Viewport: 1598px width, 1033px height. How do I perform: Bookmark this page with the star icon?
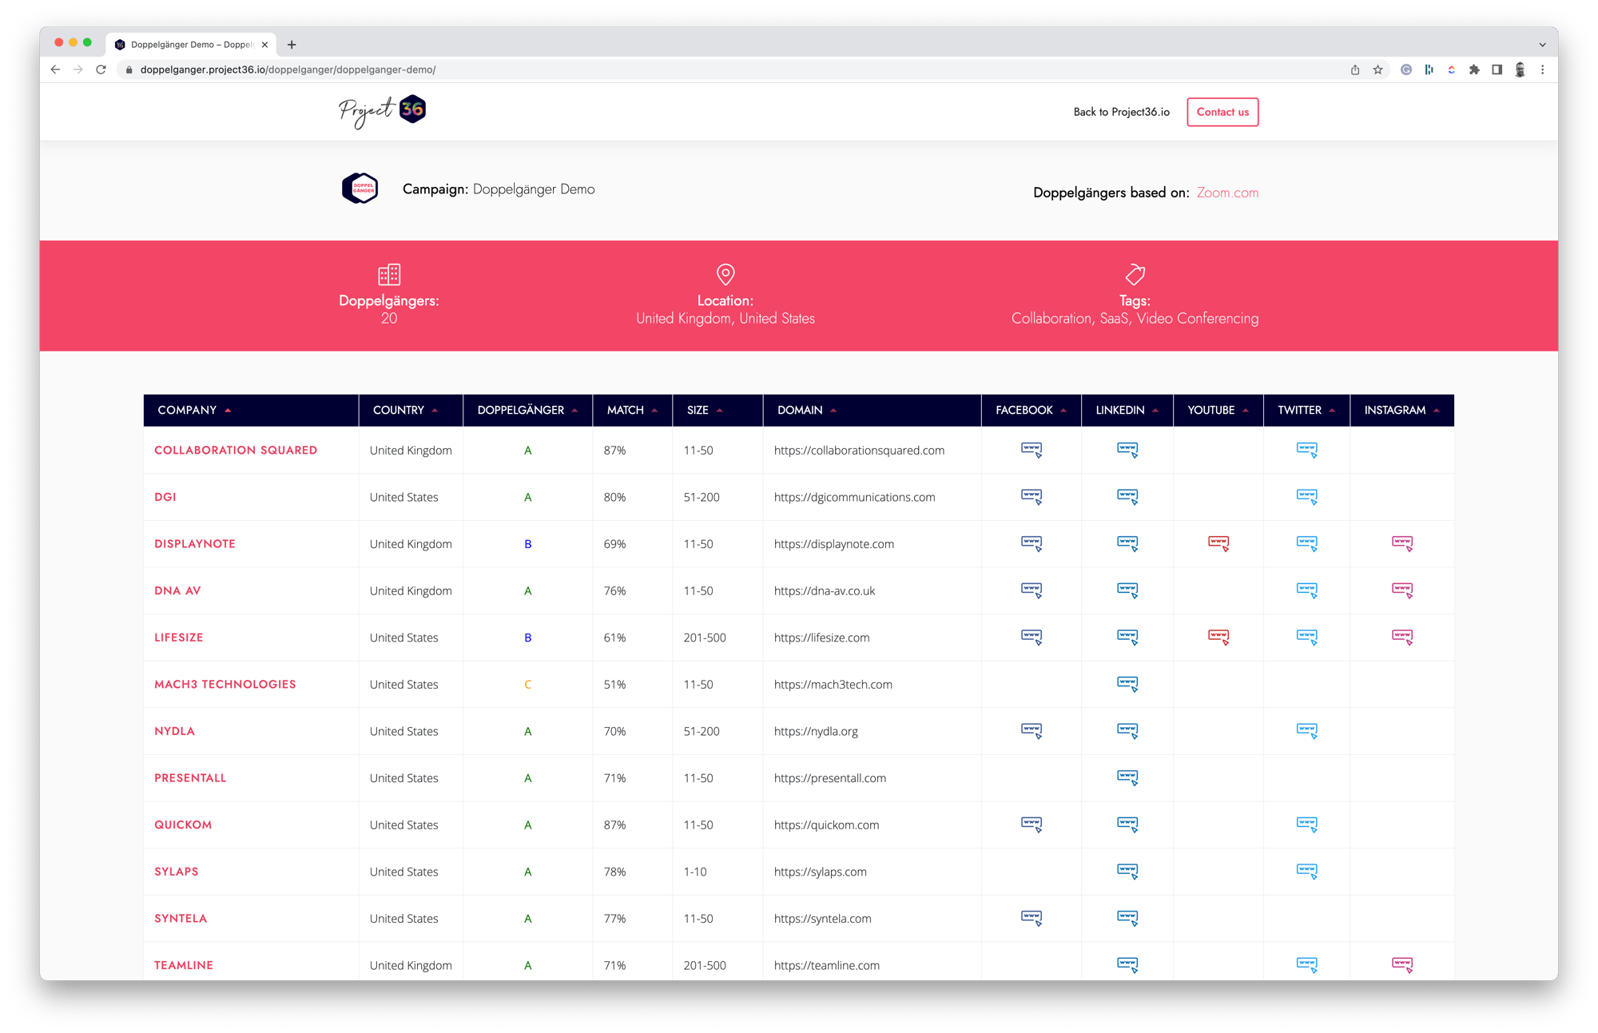point(1377,70)
